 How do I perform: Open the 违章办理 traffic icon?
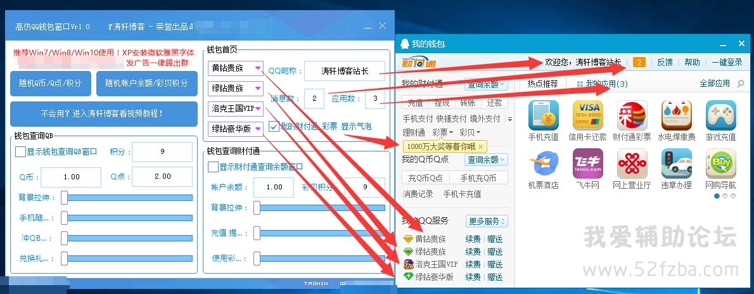coord(676,163)
